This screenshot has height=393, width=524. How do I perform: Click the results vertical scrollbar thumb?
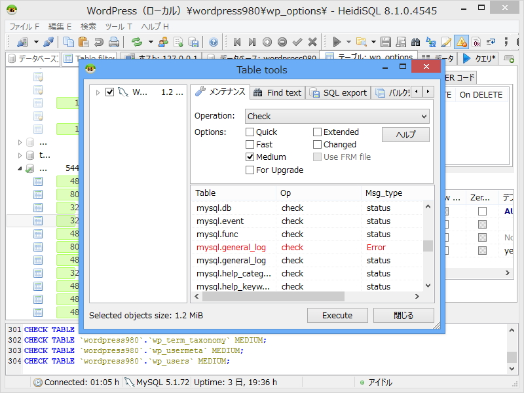click(x=428, y=246)
